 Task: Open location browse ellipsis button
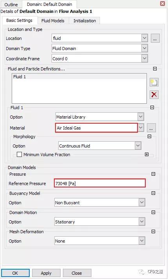(155, 38)
